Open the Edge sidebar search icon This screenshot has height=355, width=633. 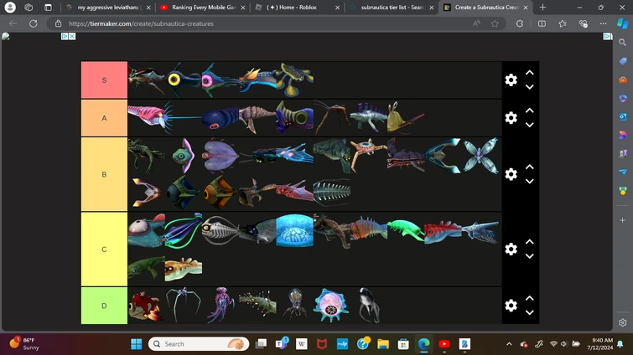click(622, 42)
